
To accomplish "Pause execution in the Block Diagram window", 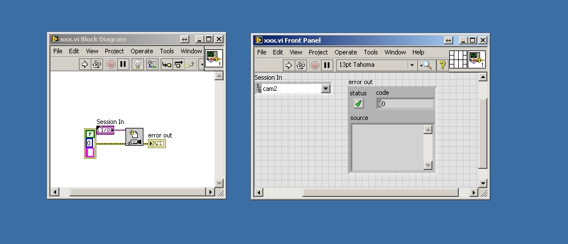I will (x=123, y=65).
